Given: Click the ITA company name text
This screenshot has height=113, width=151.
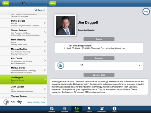Looking at the screenshot, I should tap(81, 65).
